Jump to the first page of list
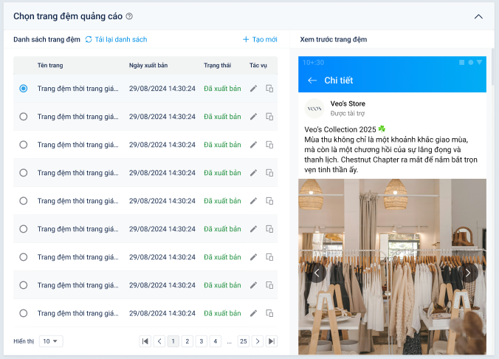Viewport: 499px width, 359px height. coord(145,341)
